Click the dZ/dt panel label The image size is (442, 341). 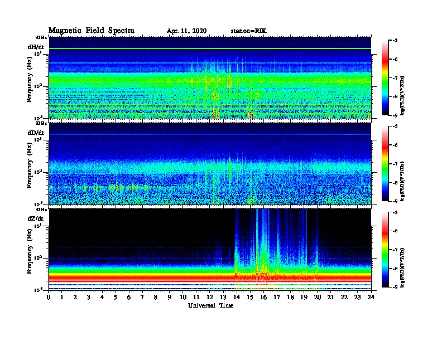36,218
